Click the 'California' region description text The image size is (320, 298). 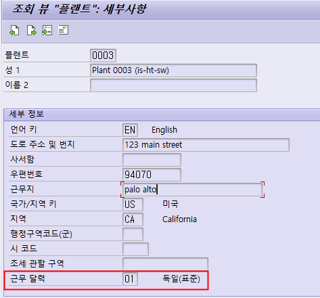pyautogui.click(x=179, y=219)
